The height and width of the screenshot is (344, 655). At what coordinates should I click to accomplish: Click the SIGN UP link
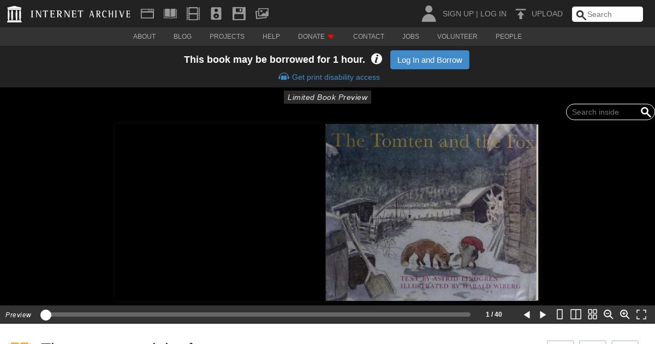pos(458,14)
